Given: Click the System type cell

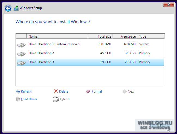Looking at the screenshot, I should pyautogui.click(x=144, y=44).
